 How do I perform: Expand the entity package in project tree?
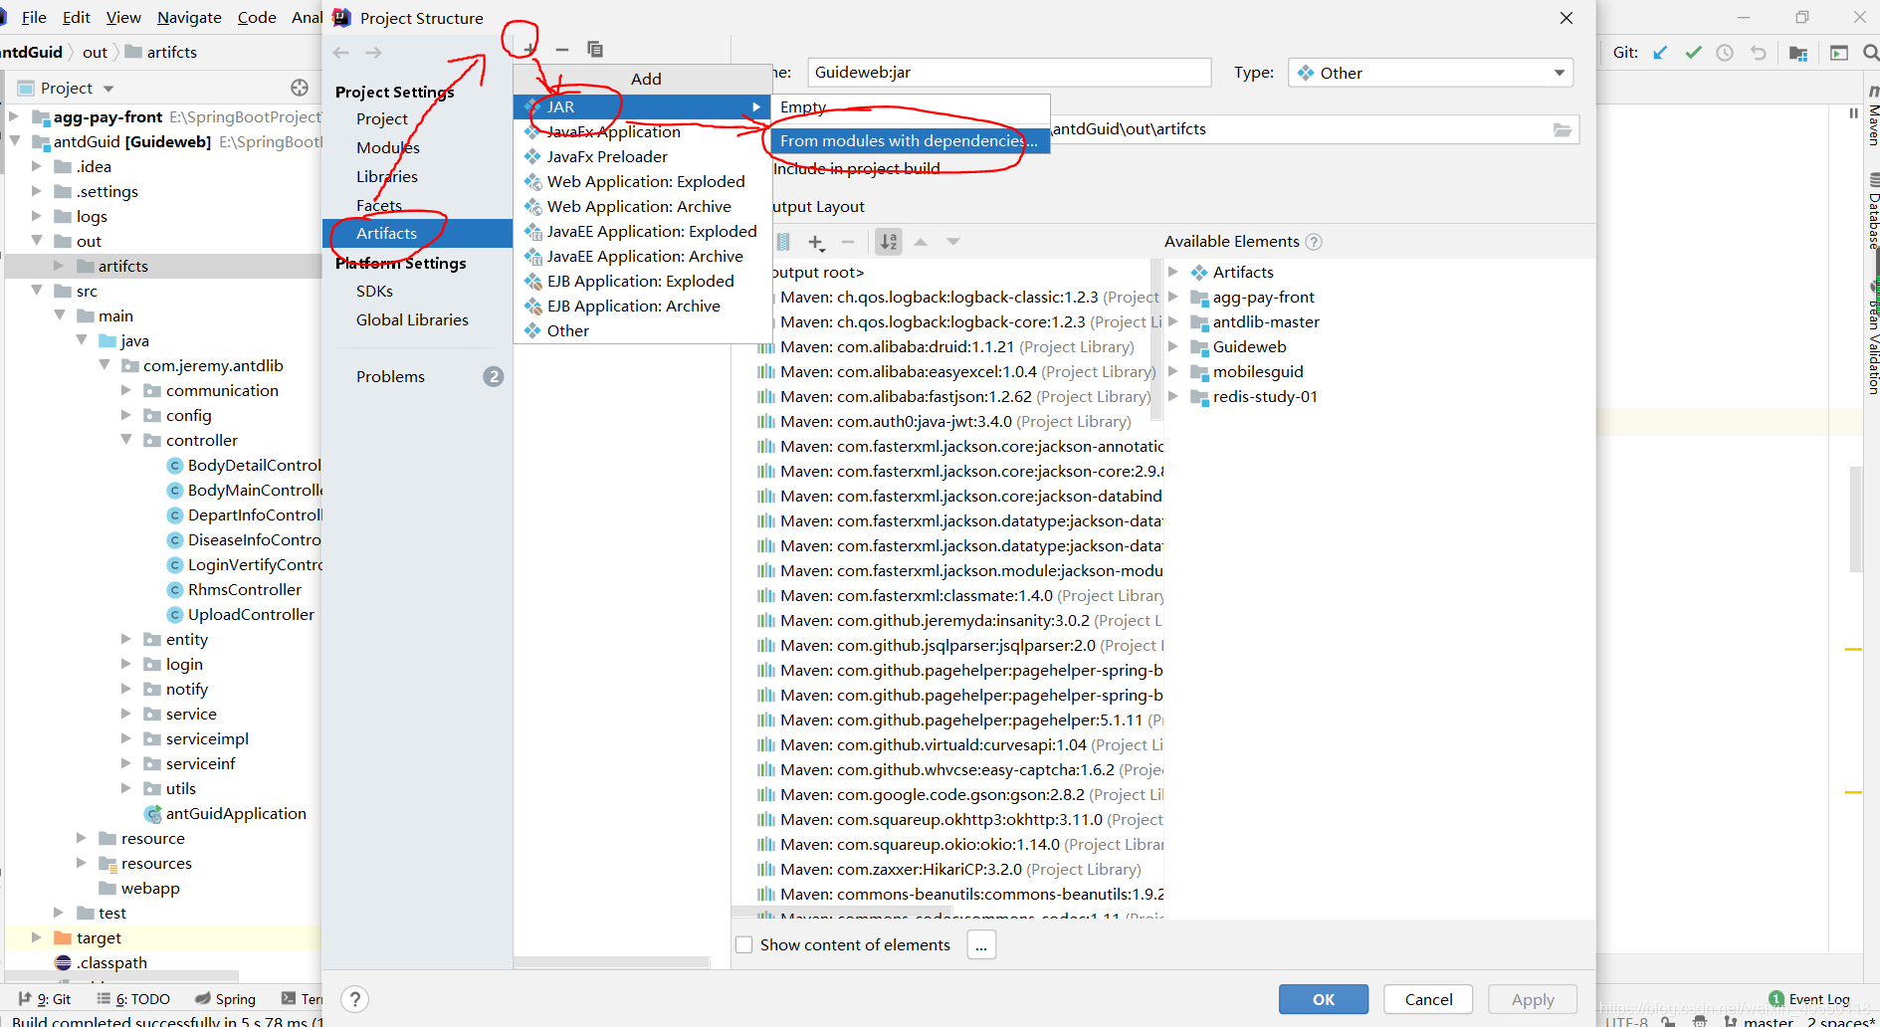(x=126, y=639)
